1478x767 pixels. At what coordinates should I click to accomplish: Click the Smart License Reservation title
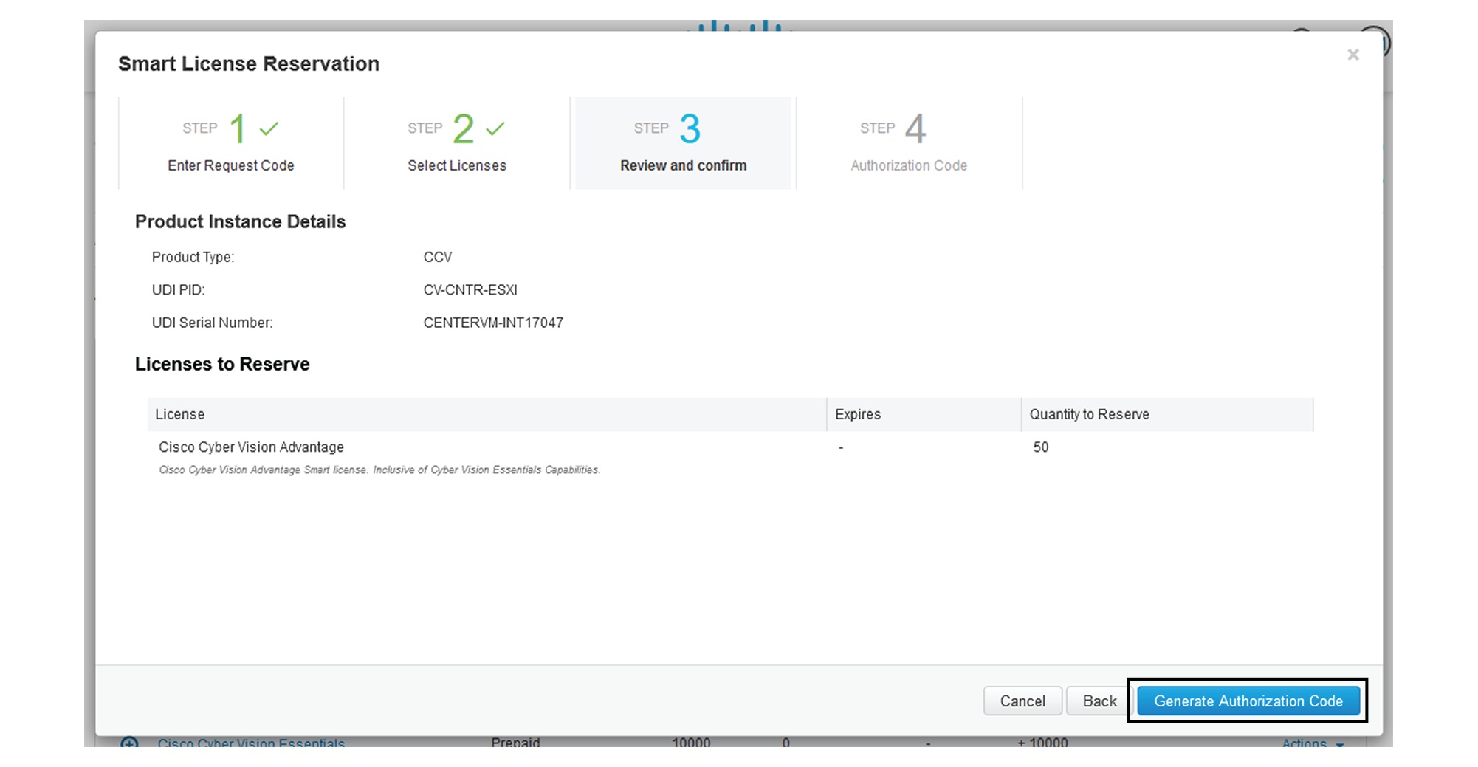click(249, 63)
